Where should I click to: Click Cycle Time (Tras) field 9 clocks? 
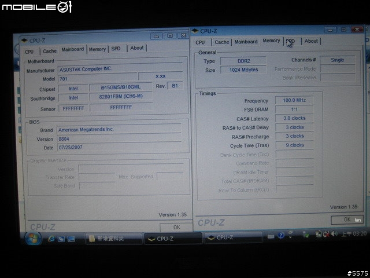295,145
